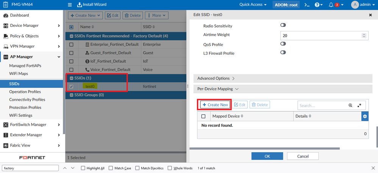Go to next find match

[73, 168]
